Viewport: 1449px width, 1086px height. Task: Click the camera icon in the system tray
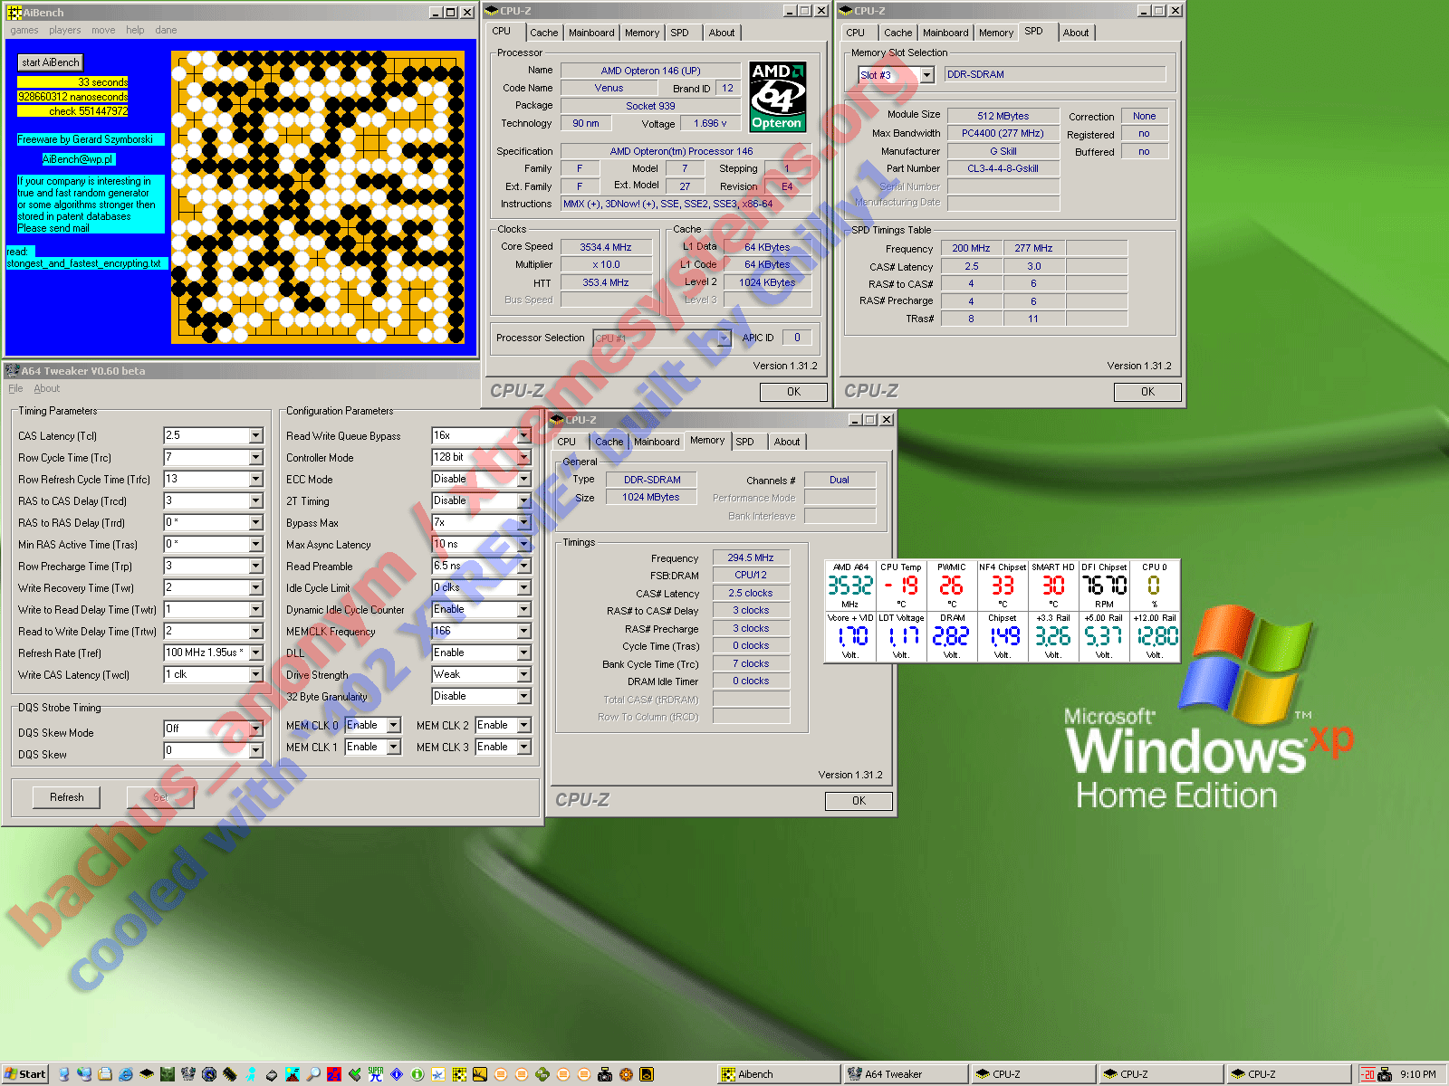click(1385, 1074)
